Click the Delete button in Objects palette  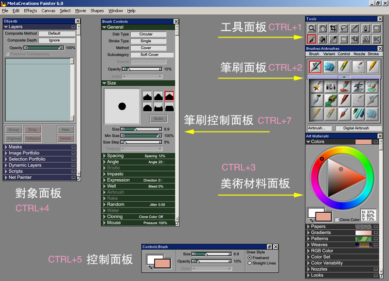point(66,138)
